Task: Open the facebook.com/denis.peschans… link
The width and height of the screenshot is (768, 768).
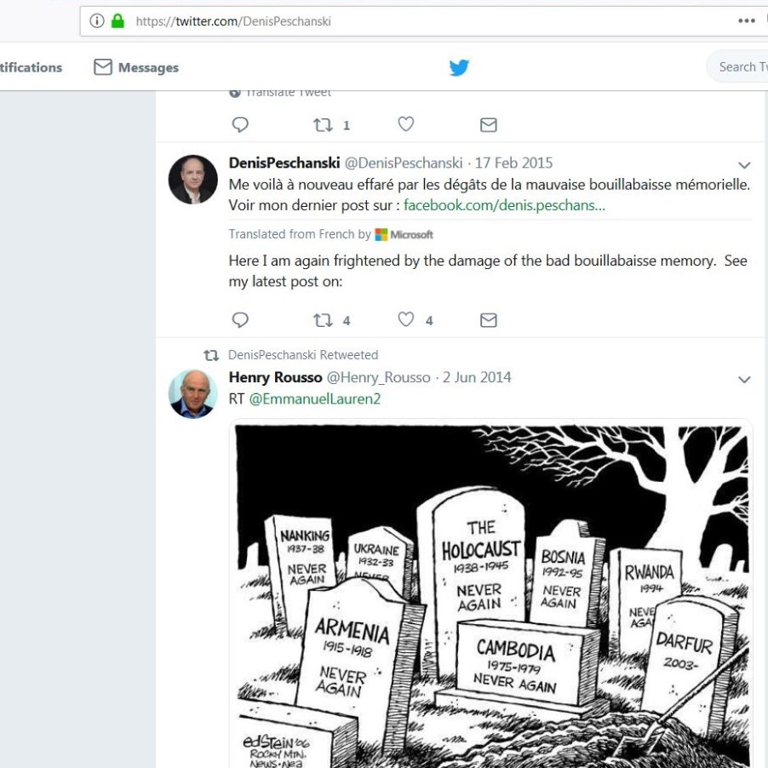Action: tap(505, 205)
